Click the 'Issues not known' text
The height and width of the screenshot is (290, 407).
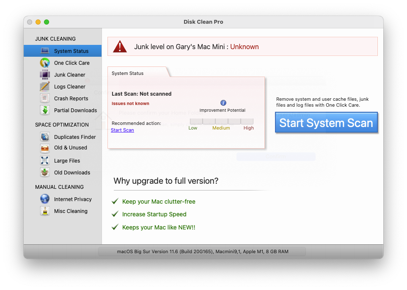point(130,103)
